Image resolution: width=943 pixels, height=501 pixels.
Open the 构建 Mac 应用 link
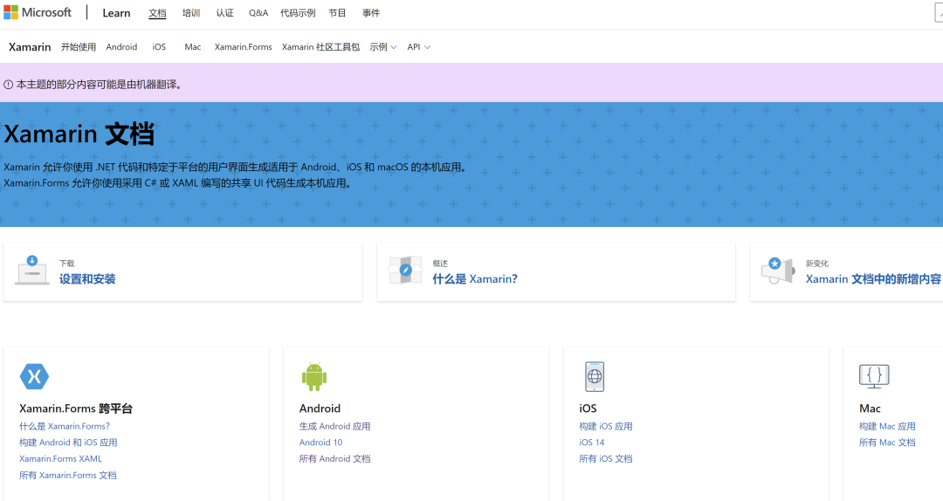tap(887, 426)
